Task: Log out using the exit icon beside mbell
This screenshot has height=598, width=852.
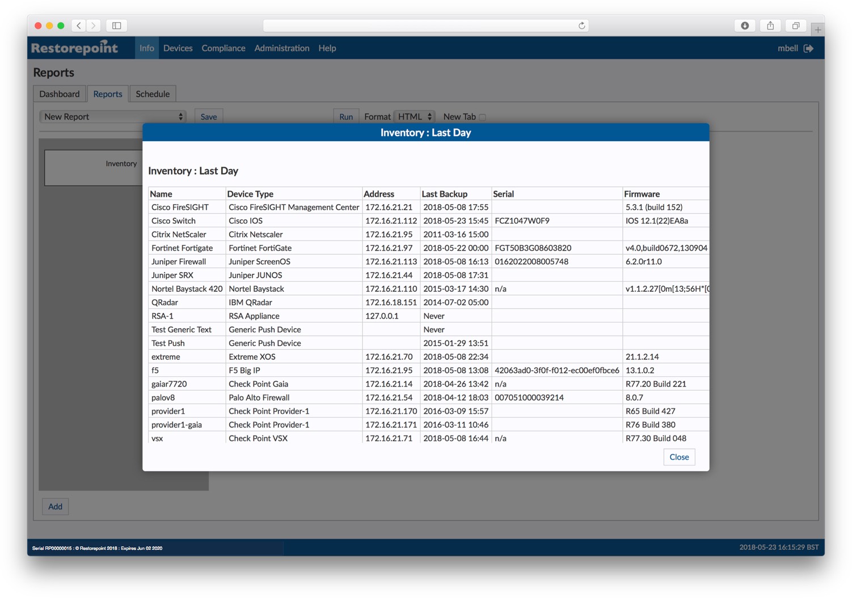Action: [808, 48]
